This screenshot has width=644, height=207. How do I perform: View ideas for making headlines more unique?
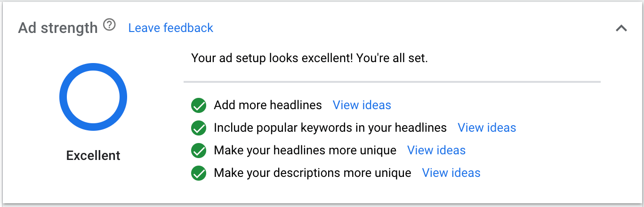pos(436,150)
